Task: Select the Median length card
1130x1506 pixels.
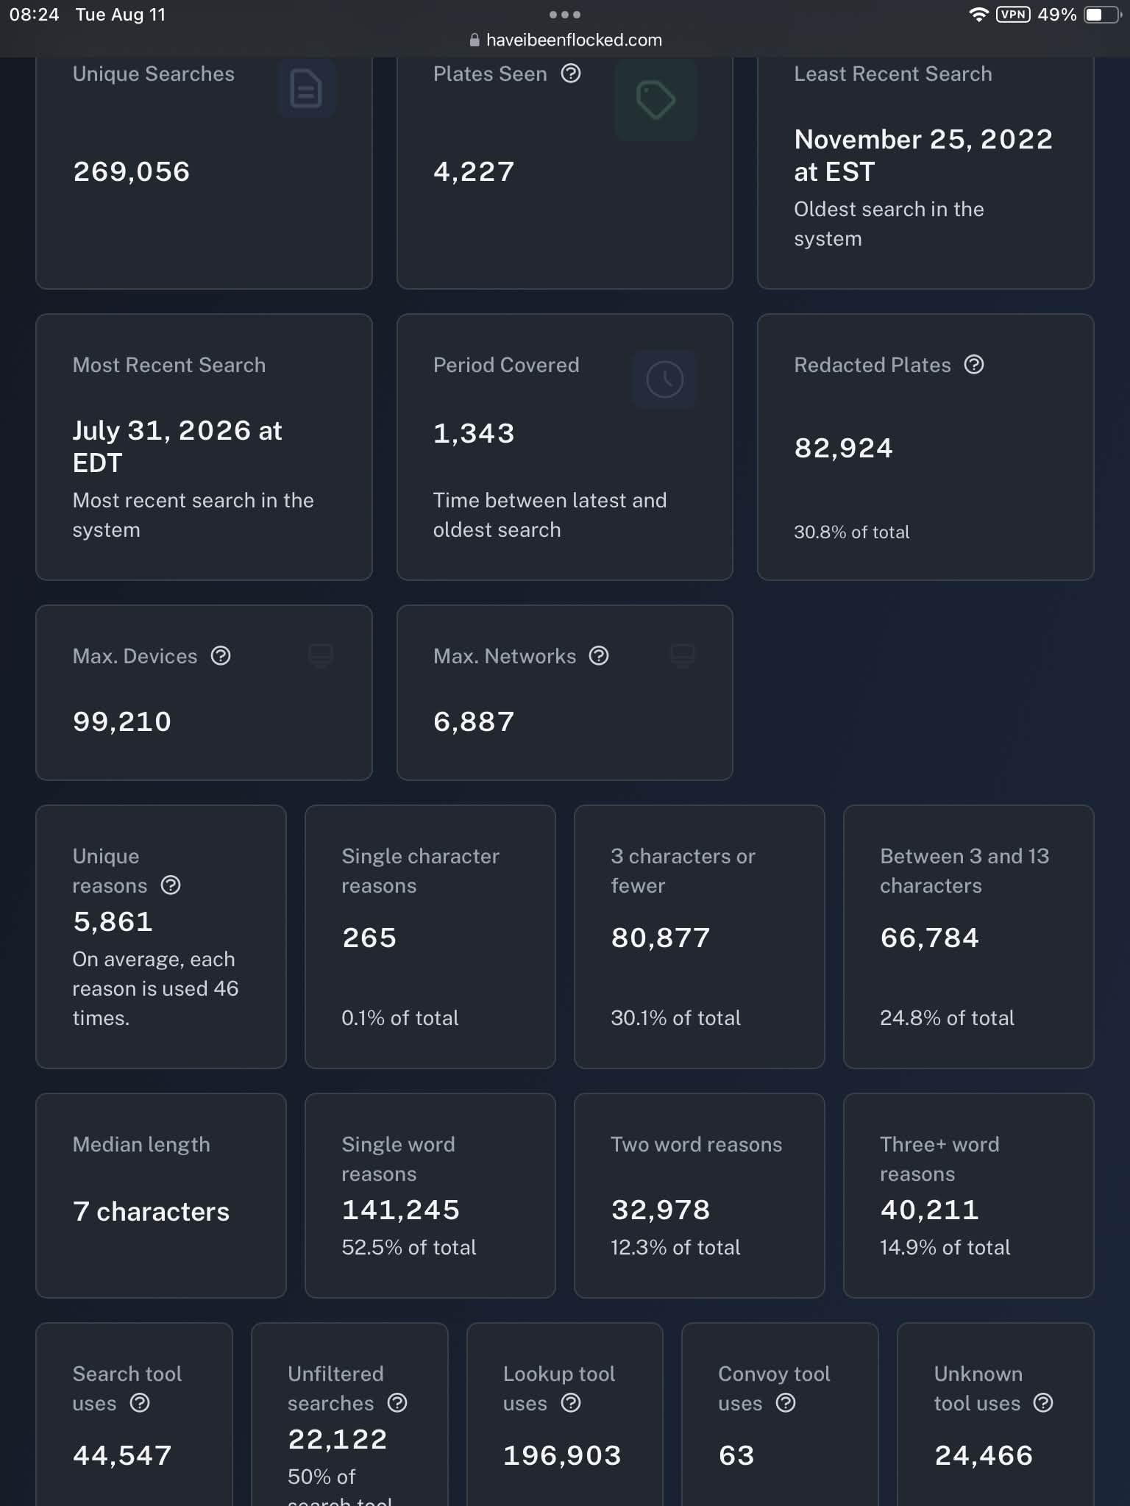Action: pyautogui.click(x=161, y=1196)
